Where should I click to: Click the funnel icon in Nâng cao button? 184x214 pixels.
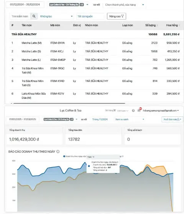tap(123, 16)
